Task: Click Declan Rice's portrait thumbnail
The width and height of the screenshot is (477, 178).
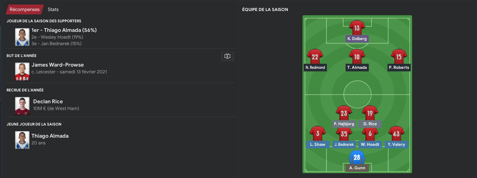Action: [22, 106]
